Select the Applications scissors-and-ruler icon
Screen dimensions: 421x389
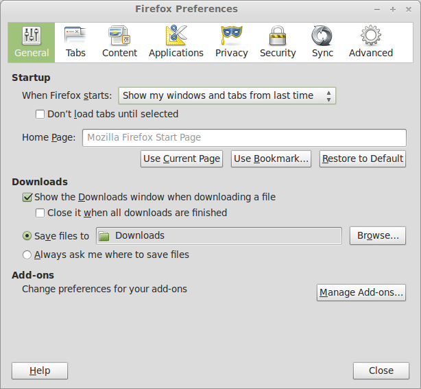[x=176, y=35]
